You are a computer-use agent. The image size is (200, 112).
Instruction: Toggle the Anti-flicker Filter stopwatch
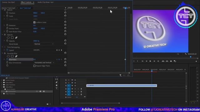(7, 31)
